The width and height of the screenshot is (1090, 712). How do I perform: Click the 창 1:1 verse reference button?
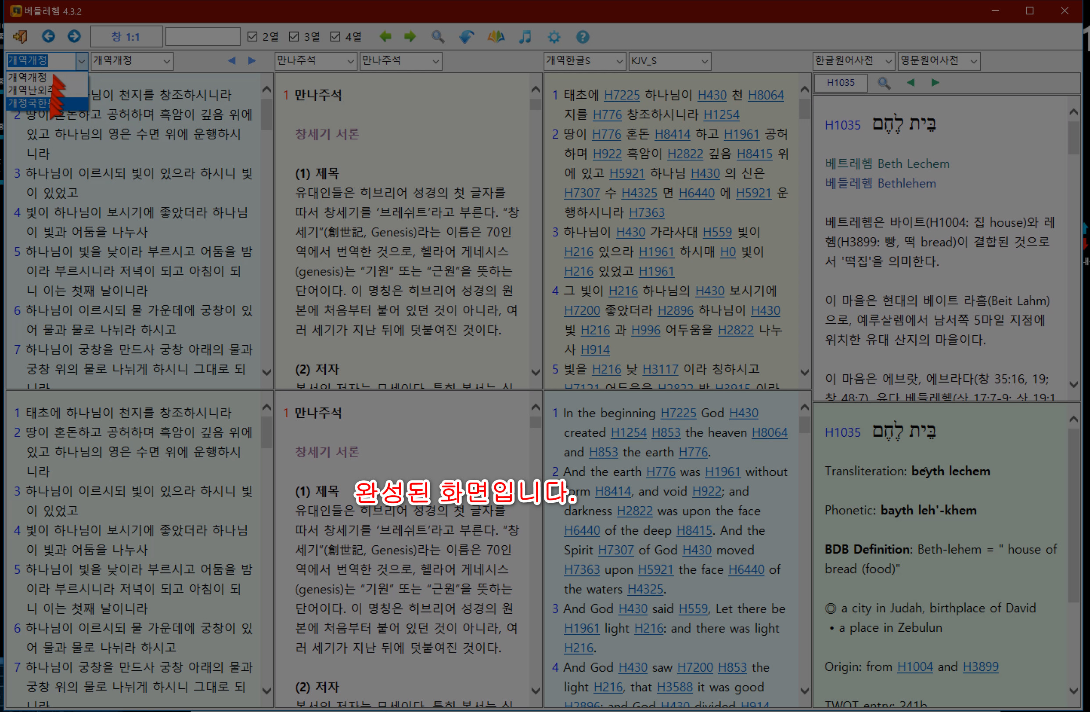point(126,36)
